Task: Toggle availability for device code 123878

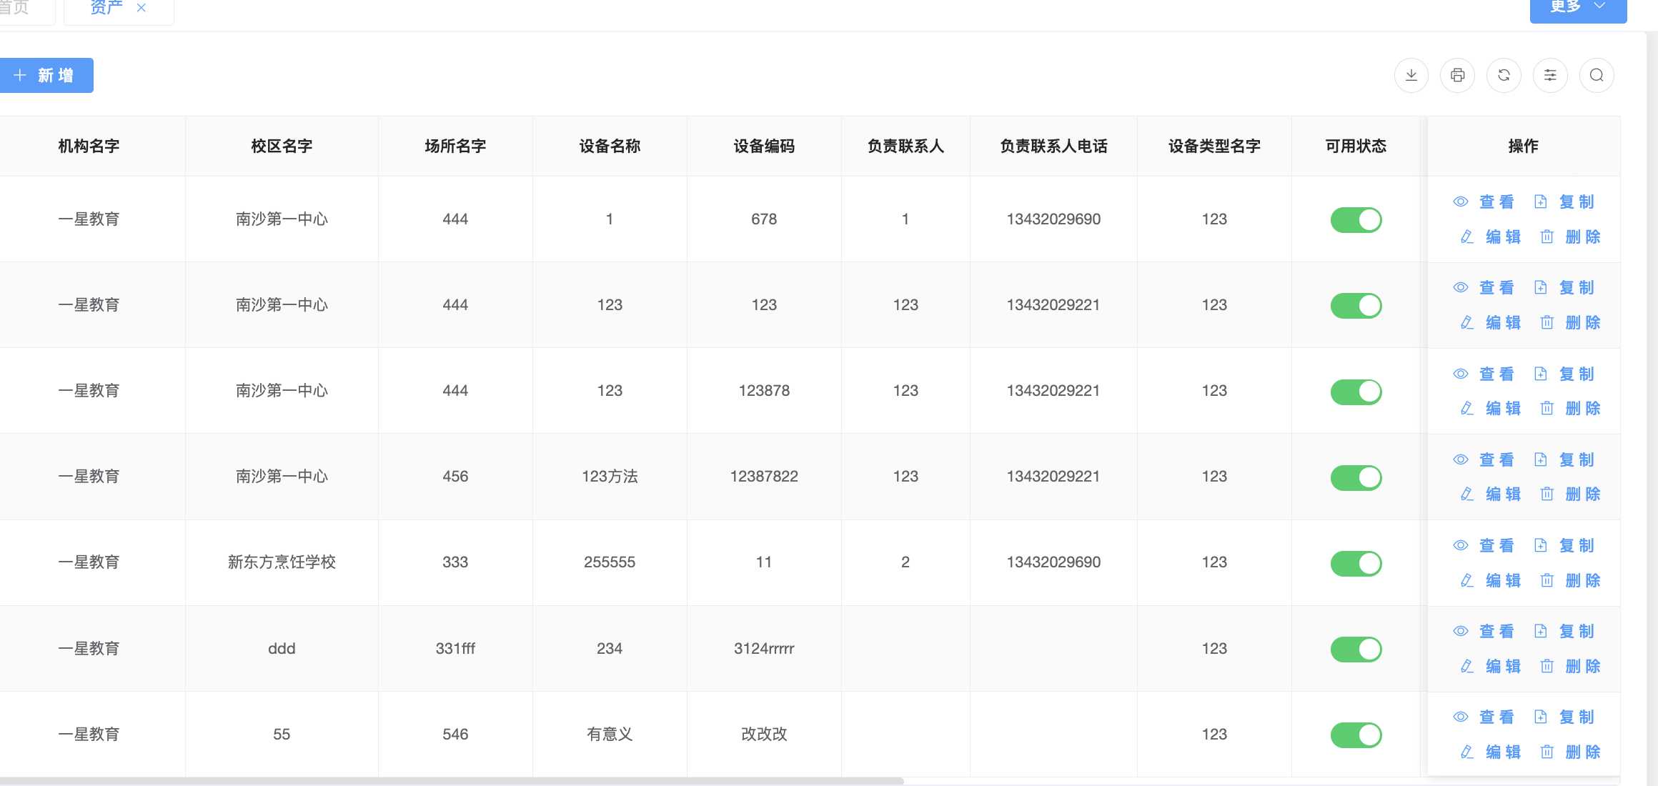Action: 1356,392
